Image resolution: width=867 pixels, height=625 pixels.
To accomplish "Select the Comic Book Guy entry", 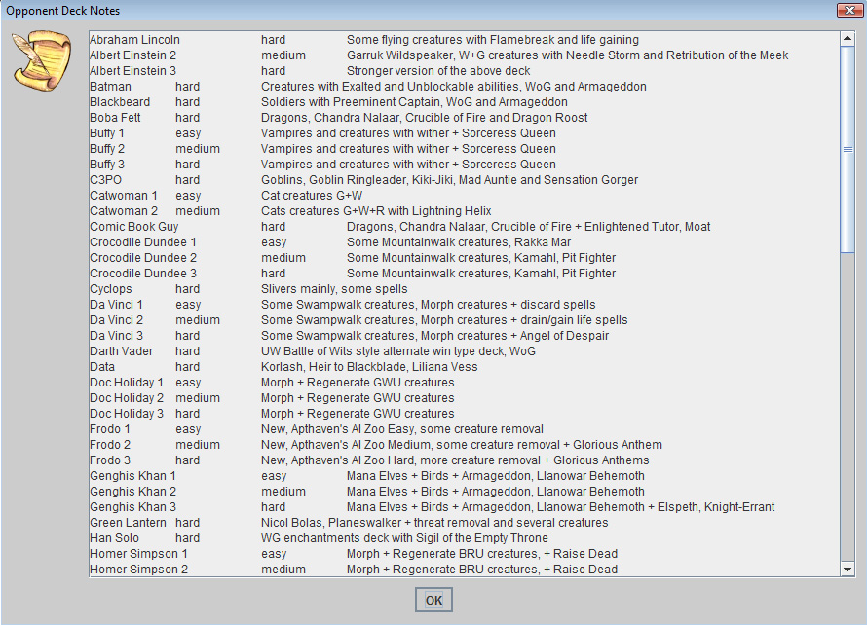I will [x=133, y=227].
